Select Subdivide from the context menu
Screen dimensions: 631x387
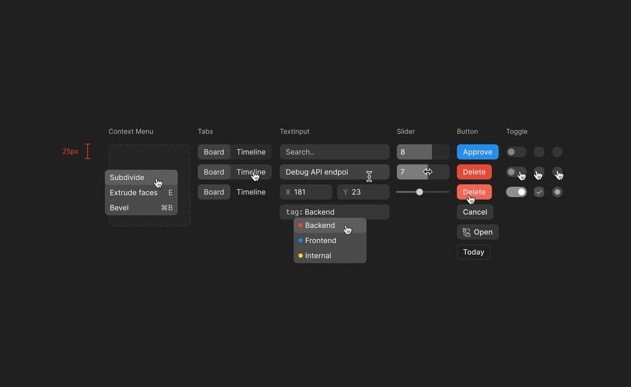coord(127,177)
